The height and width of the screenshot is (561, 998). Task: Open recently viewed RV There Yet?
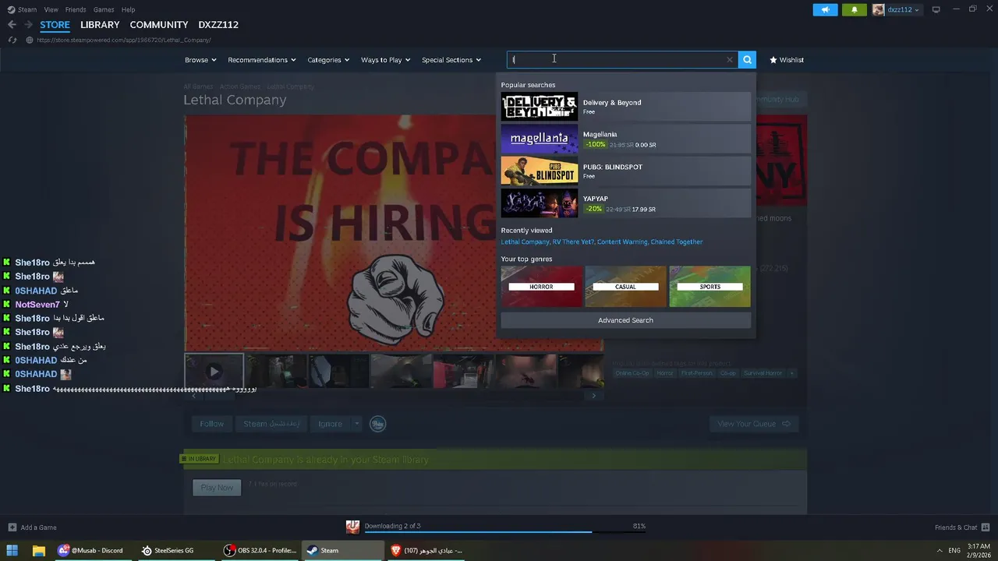tap(573, 242)
